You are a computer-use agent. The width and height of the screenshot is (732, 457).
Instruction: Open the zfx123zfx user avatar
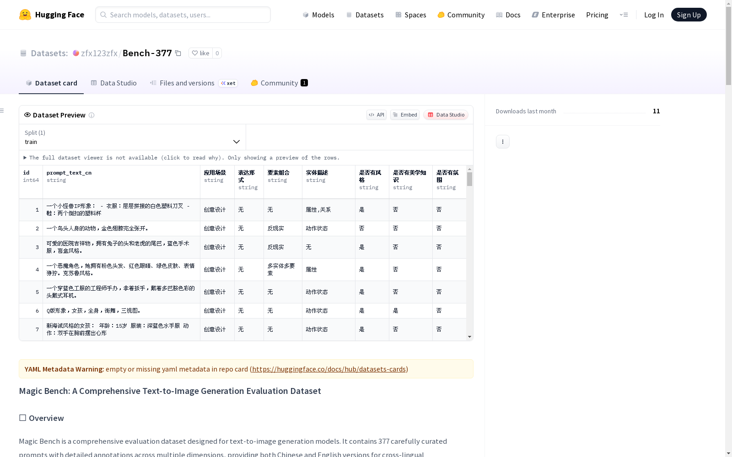coord(76,53)
